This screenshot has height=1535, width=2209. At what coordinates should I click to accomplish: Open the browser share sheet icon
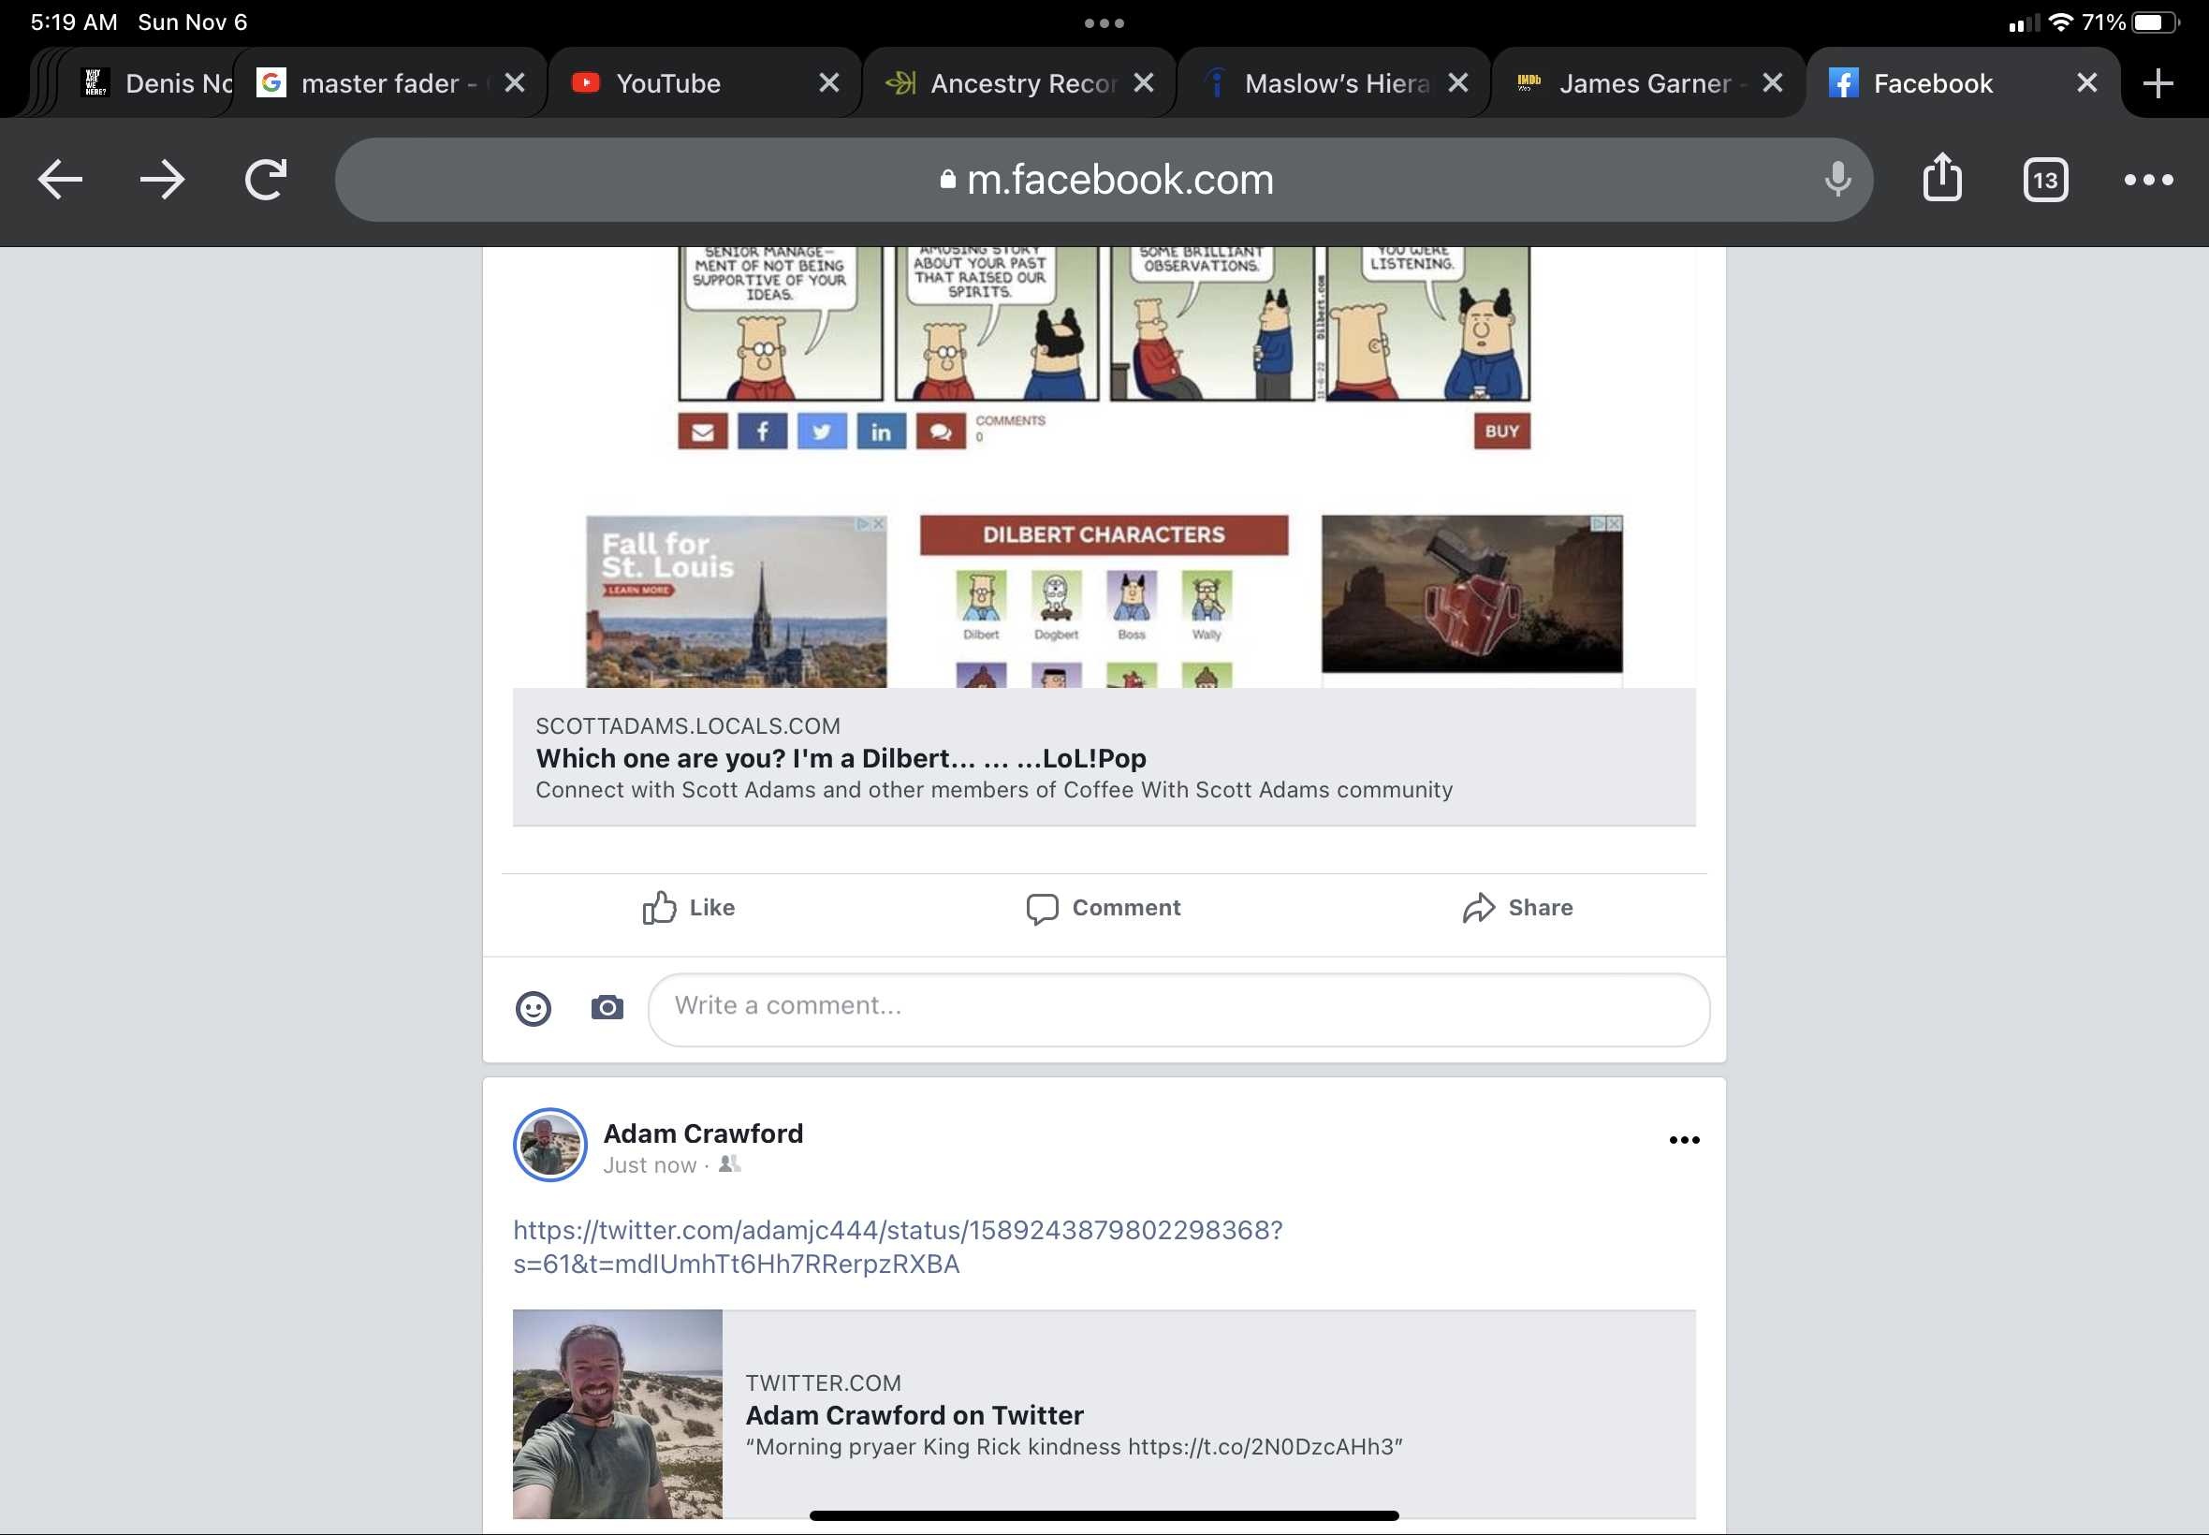pos(1941,177)
